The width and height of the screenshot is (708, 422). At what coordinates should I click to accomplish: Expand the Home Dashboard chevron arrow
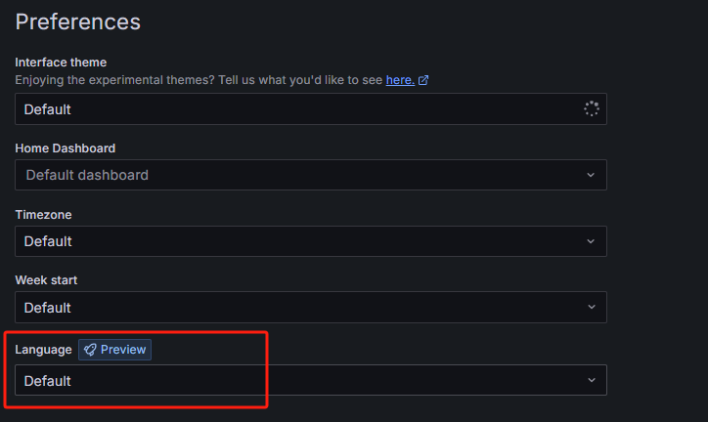[x=591, y=175]
